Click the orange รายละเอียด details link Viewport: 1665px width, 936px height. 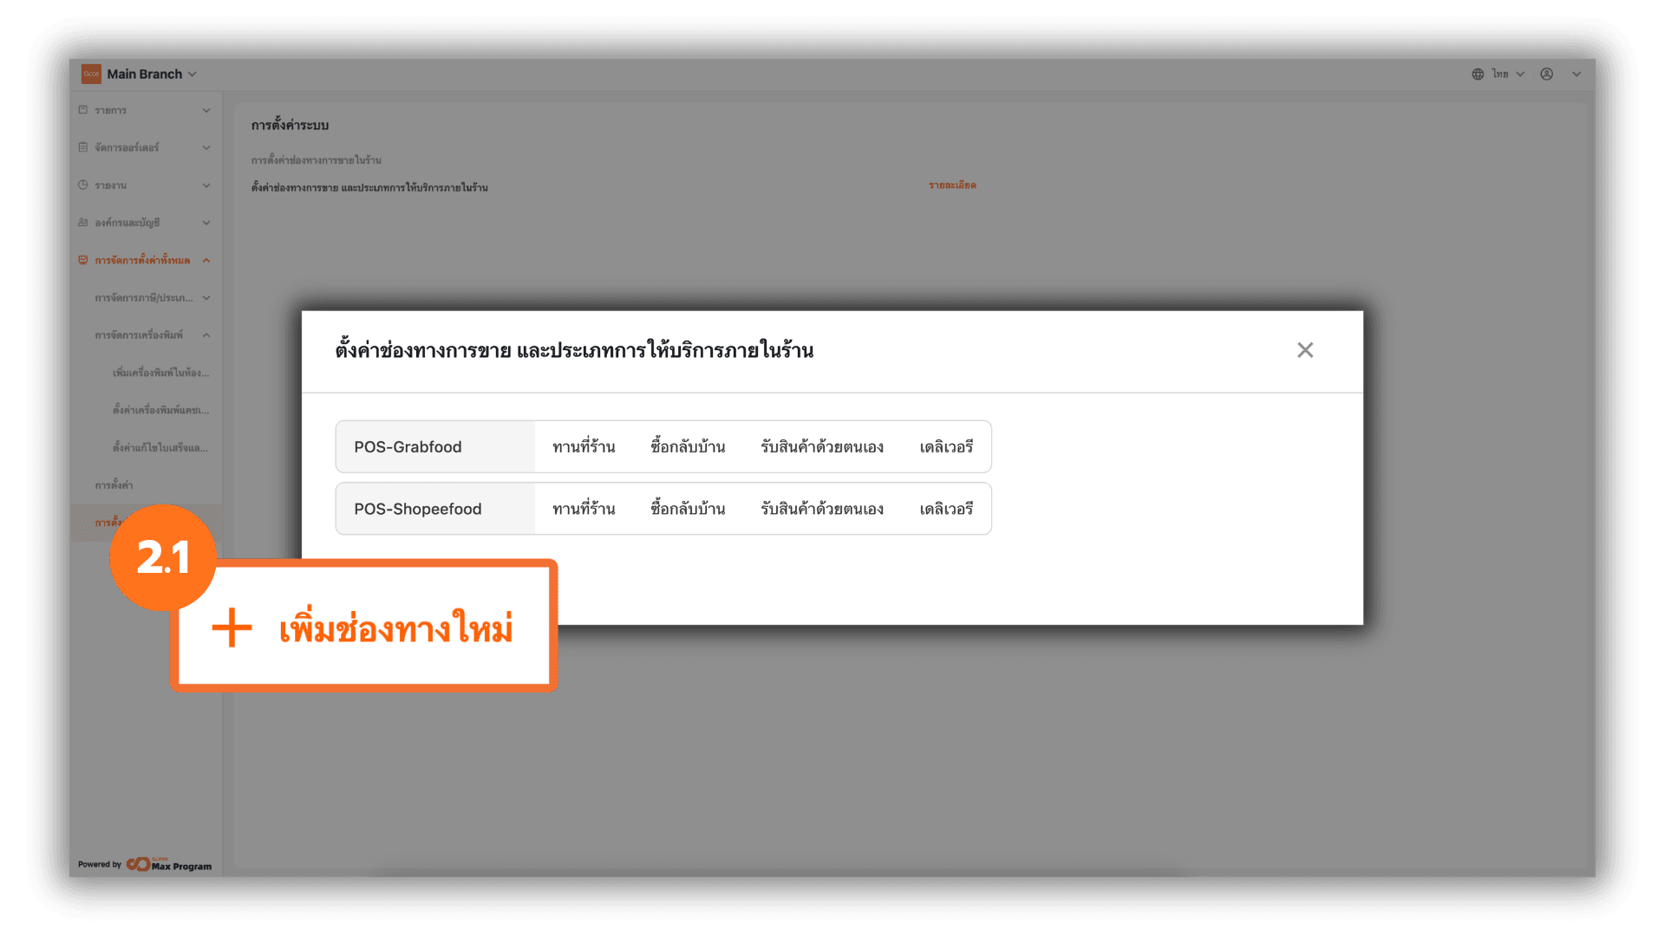952,185
